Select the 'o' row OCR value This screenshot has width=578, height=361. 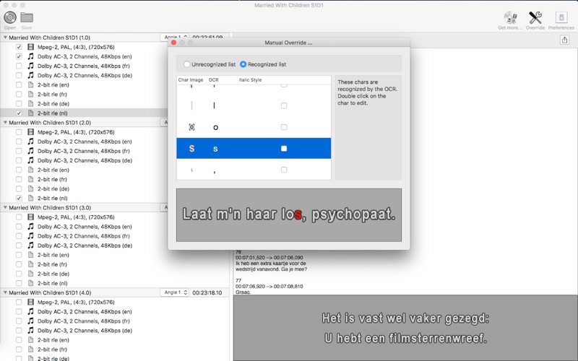coord(215,128)
